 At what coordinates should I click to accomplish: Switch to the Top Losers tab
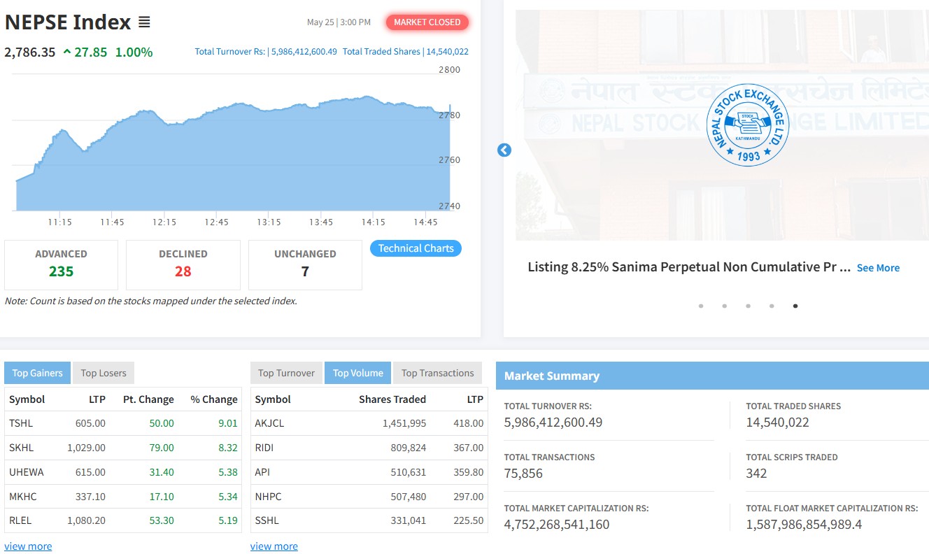click(x=104, y=373)
